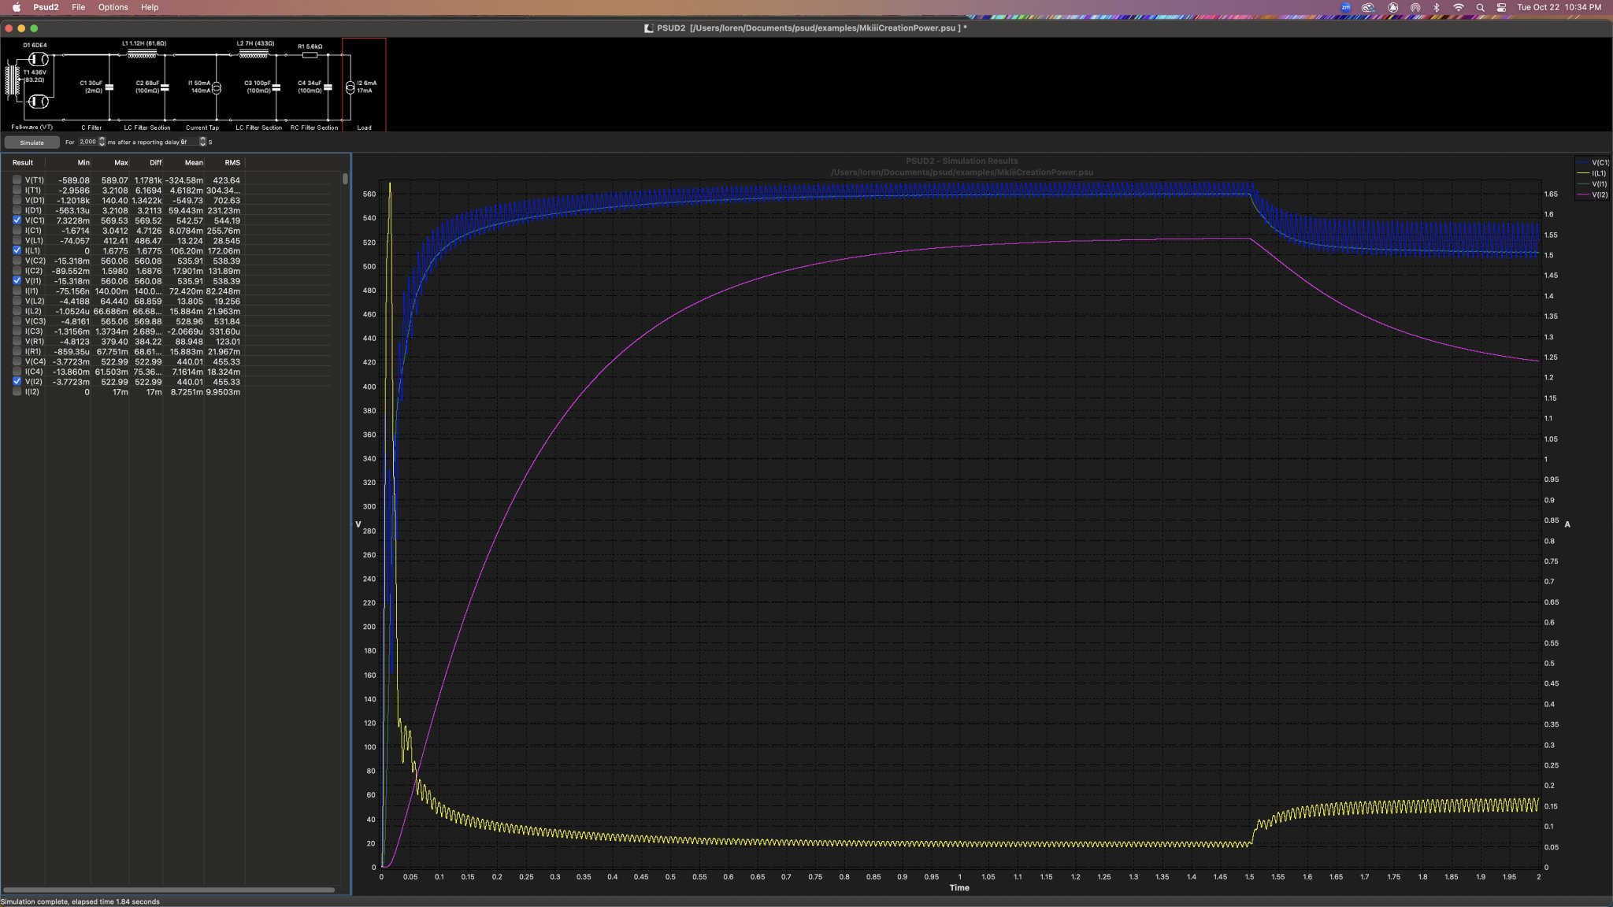1613x907 pixels.
Task: Select the C1 30uF capacitor symbol
Action: [x=109, y=87]
